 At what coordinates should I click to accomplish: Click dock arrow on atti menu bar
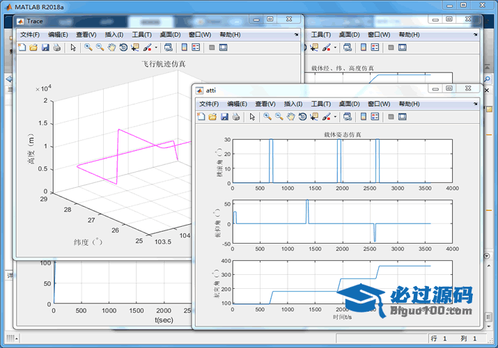(x=476, y=103)
